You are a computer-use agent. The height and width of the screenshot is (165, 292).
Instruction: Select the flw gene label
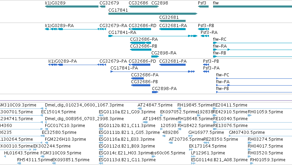click(x=215, y=3)
